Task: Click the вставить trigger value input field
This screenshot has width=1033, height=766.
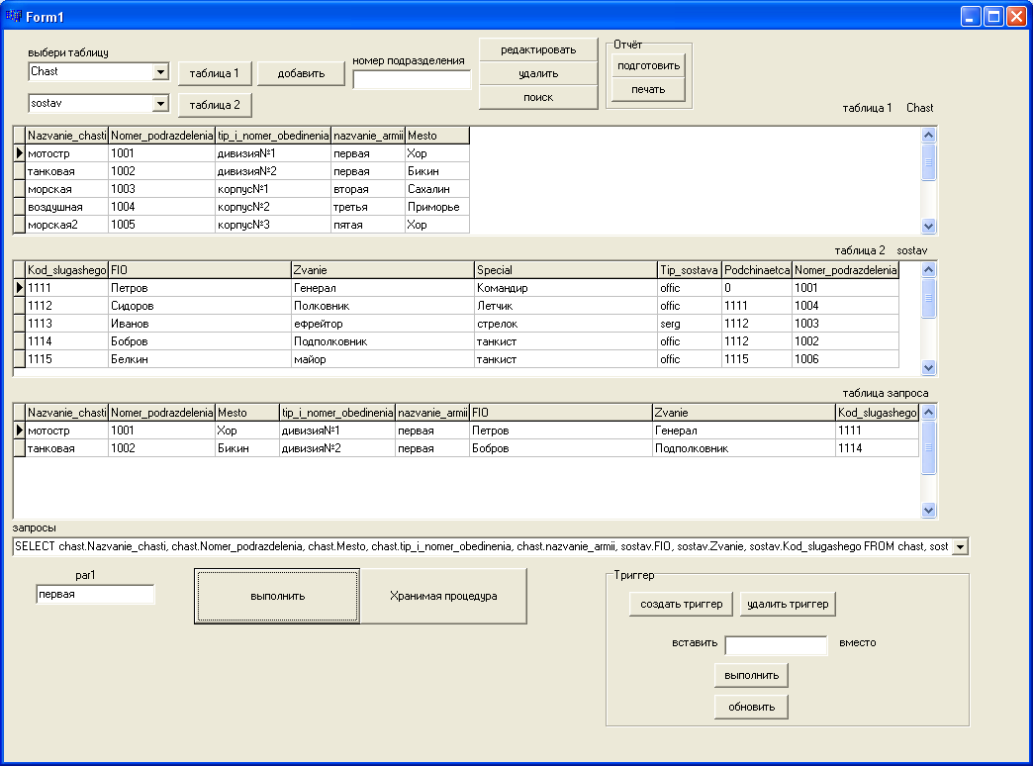Action: pyautogui.click(x=776, y=645)
